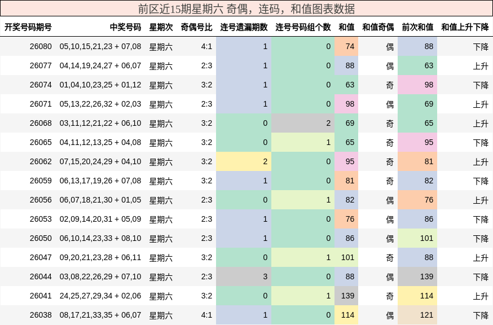Click winning numbers 05,13,22,26,32 + 02,03
493x325 pixels.
click(100, 104)
